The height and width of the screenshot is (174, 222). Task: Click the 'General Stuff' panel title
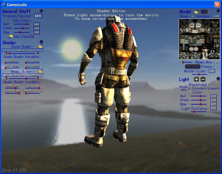16,11
